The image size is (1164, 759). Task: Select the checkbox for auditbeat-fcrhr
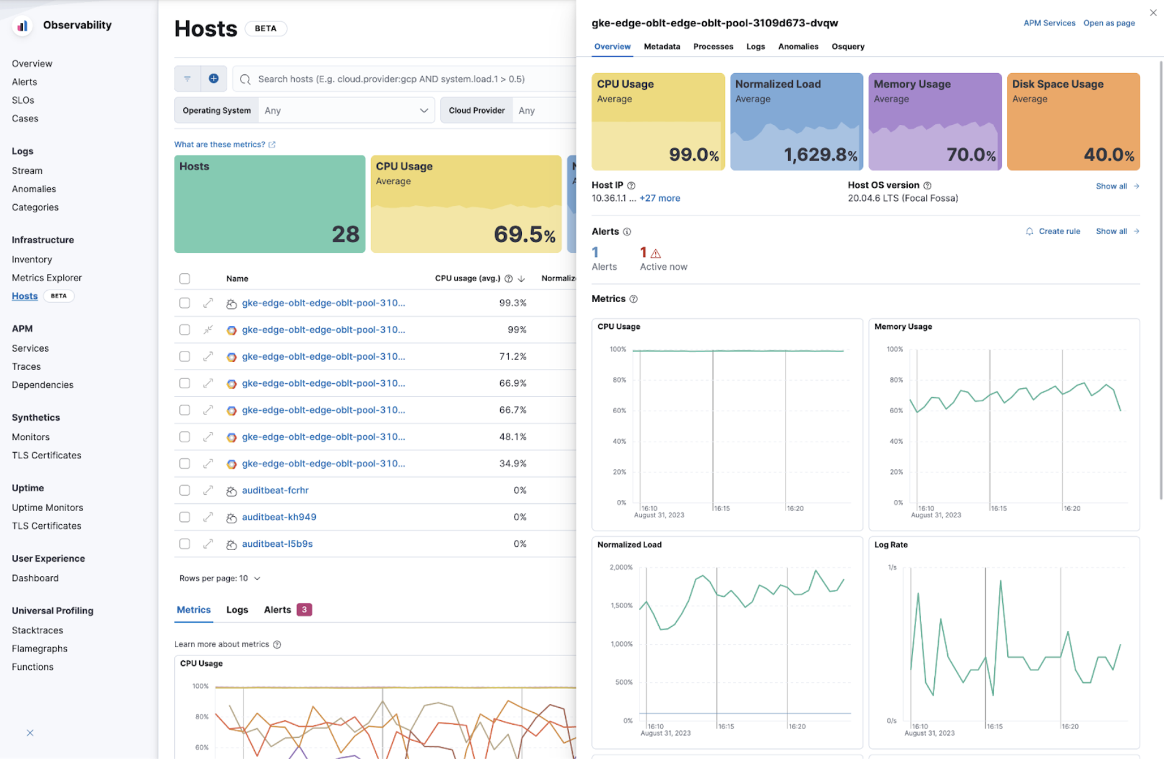click(x=184, y=490)
